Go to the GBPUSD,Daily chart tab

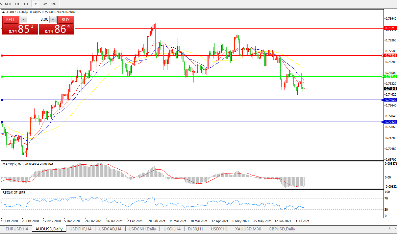pyautogui.click(x=282, y=229)
